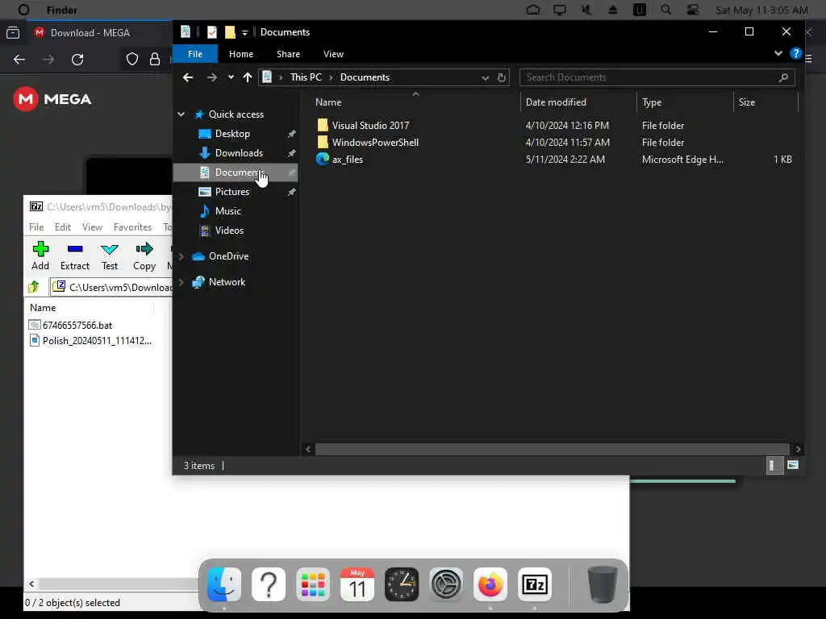Click the properties icon in title bar
The height and width of the screenshot is (619, 826).
coord(212,32)
